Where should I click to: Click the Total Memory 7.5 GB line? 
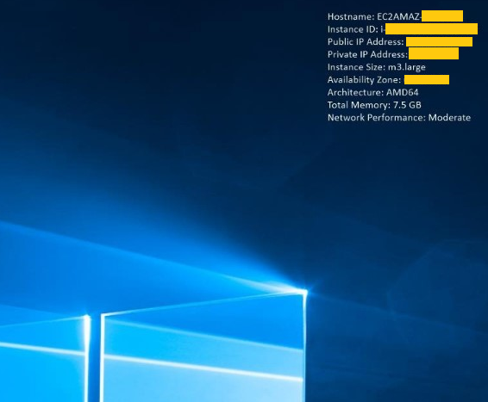(374, 105)
